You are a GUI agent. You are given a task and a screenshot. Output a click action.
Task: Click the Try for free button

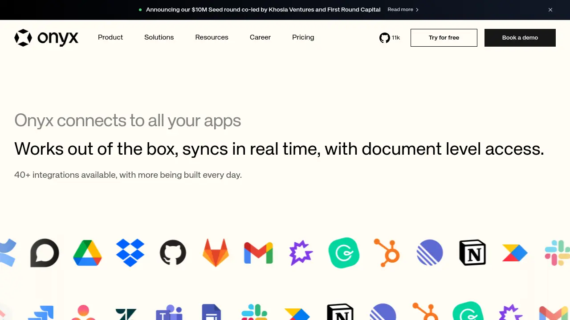coord(444,38)
